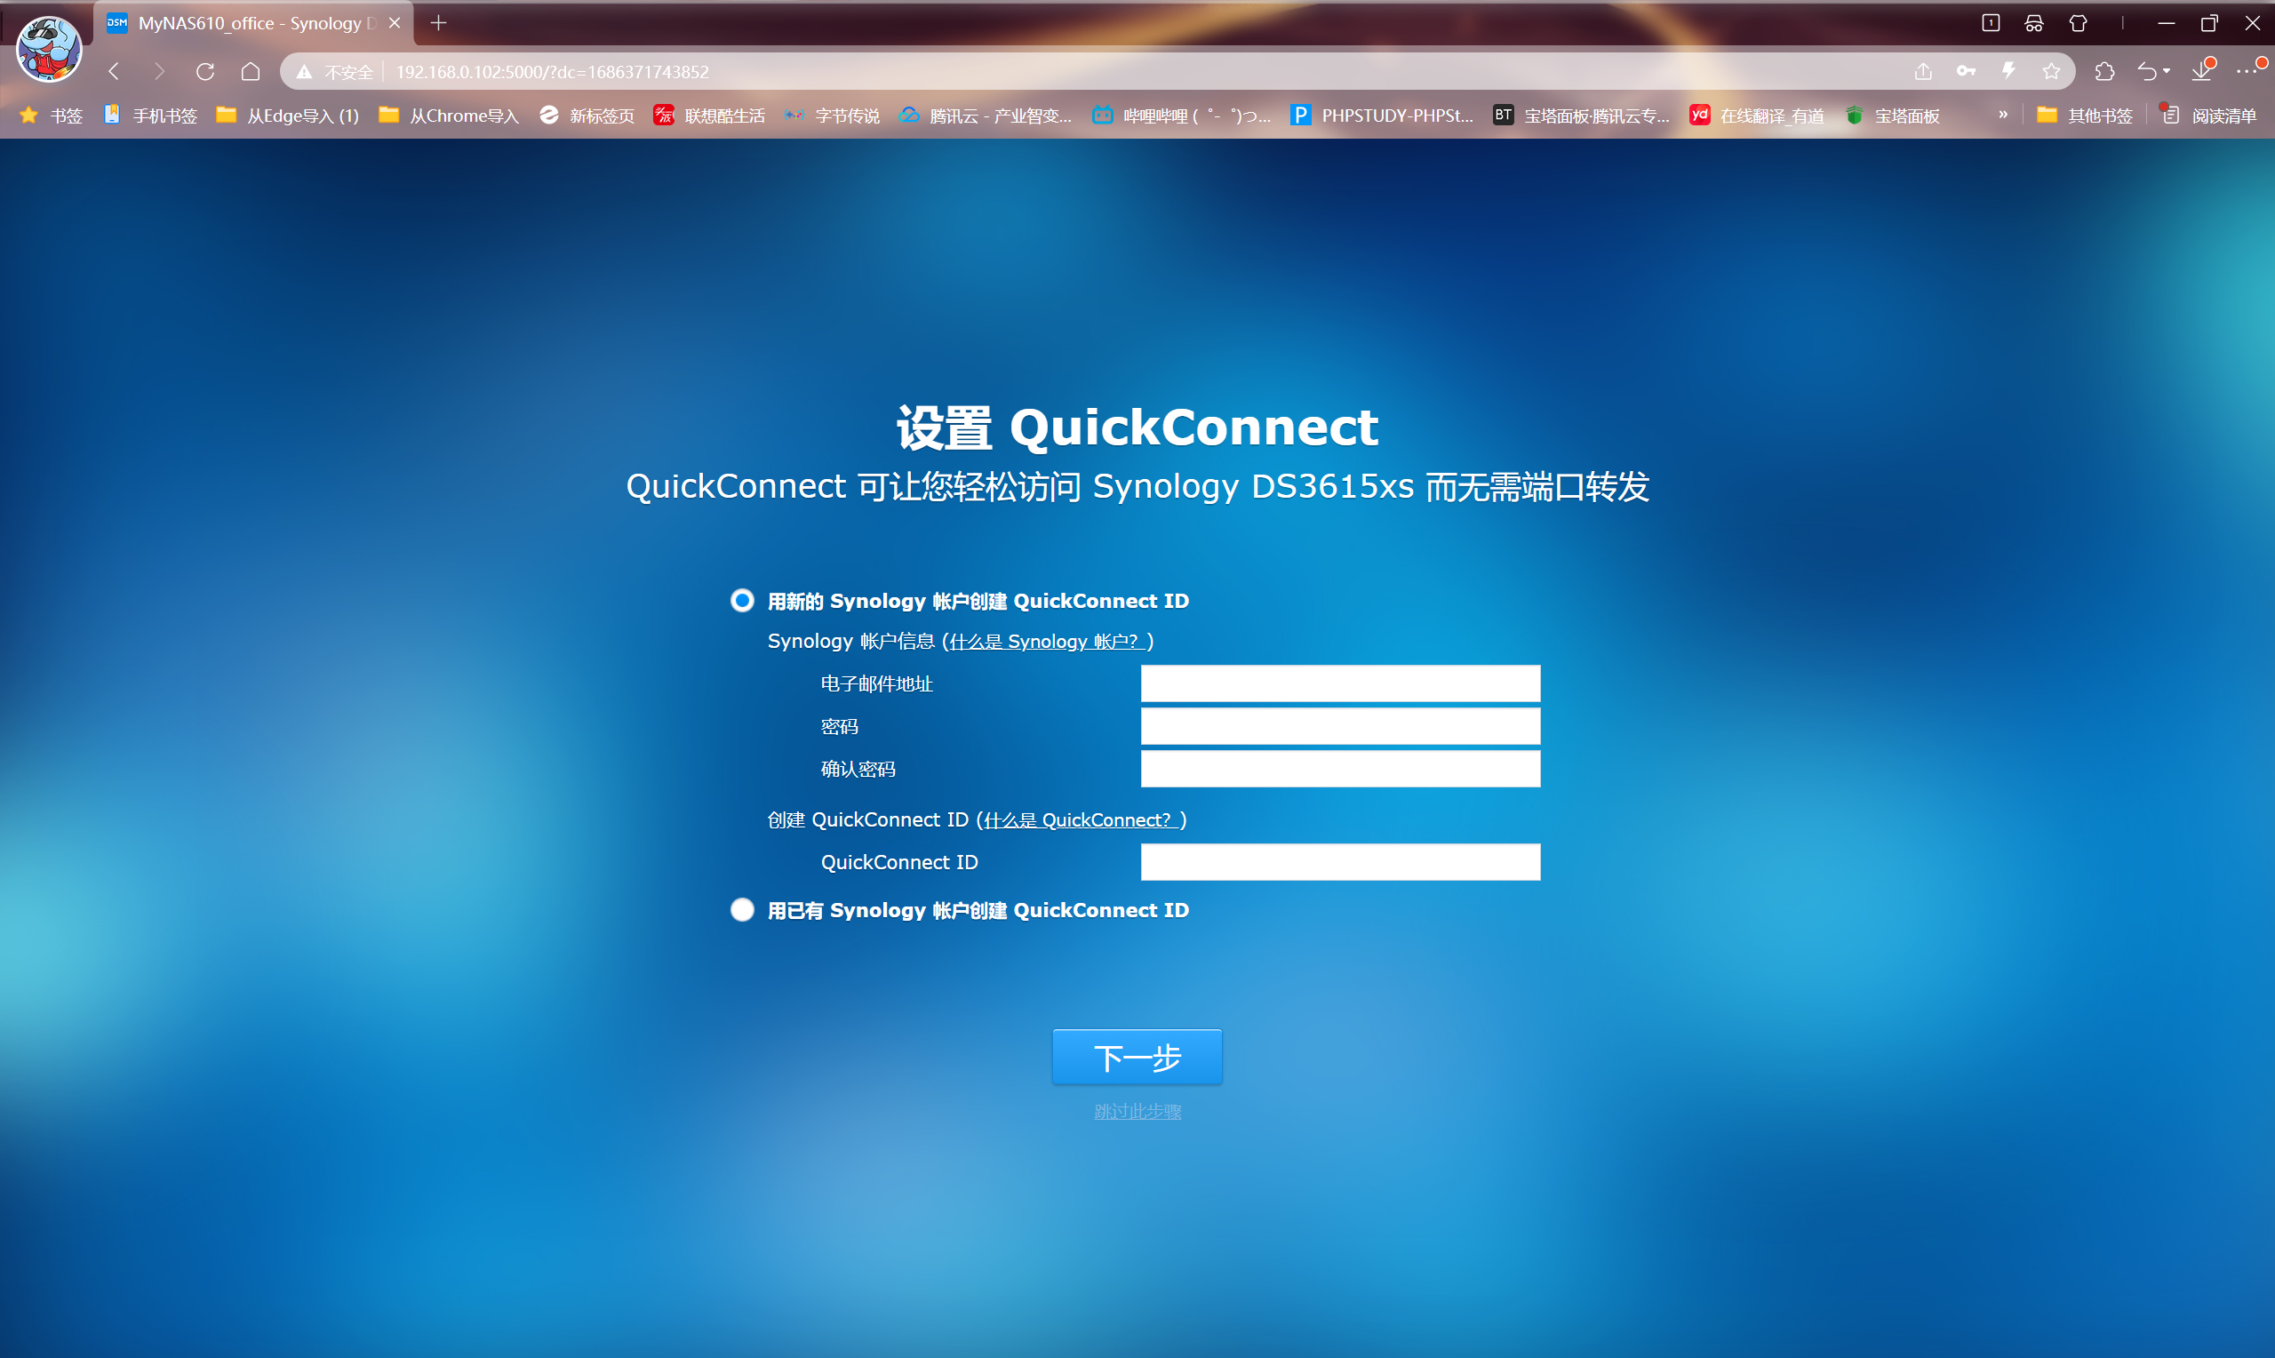Viewport: 2275px width, 1358px height.
Task: Open the extensions puzzle icon
Action: coord(2104,71)
